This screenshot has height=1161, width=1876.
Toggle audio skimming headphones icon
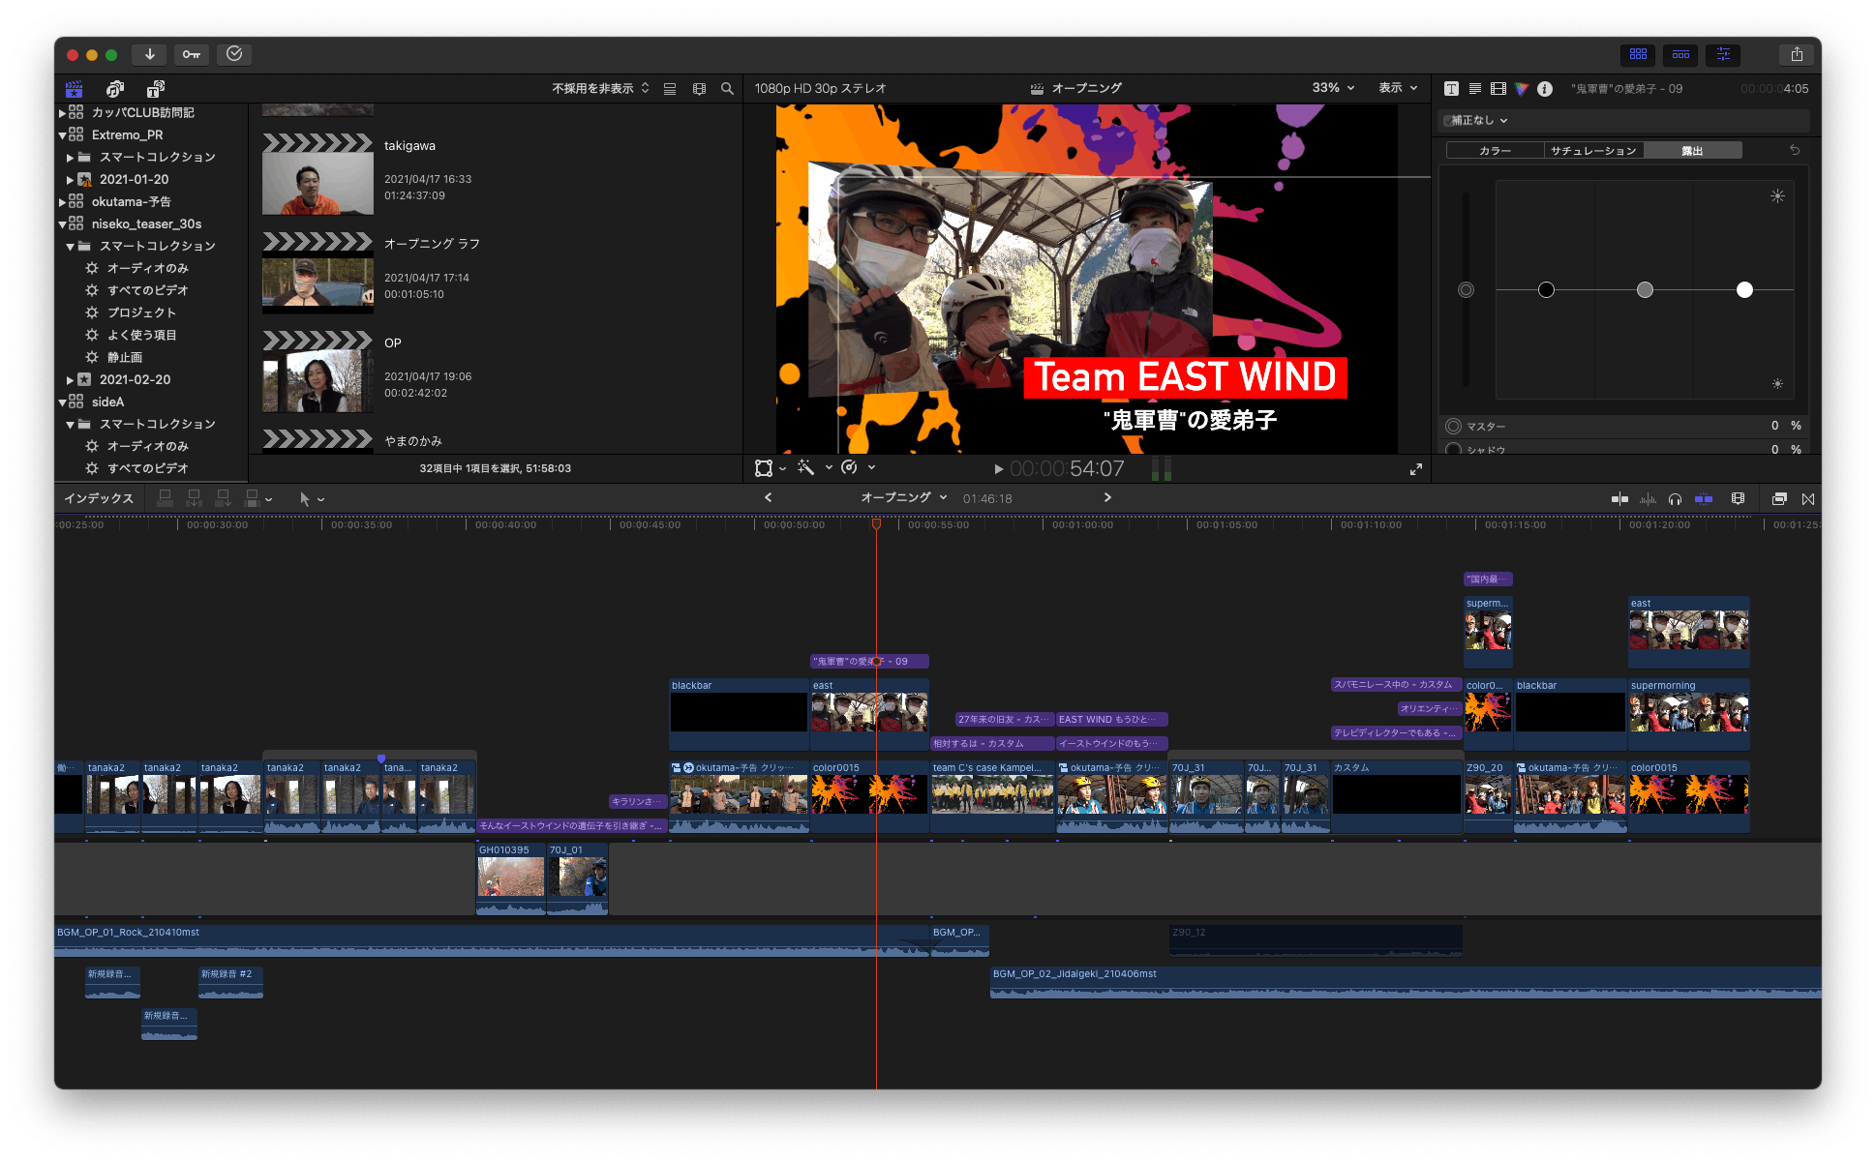(x=1675, y=499)
